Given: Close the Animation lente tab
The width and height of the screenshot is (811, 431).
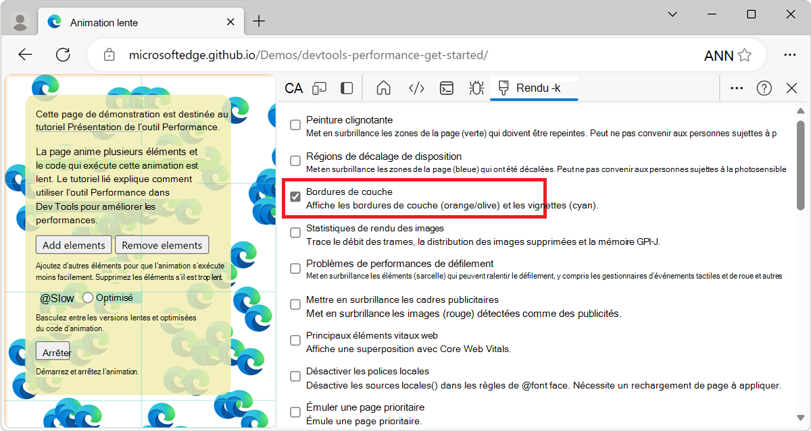Looking at the screenshot, I should coord(230,22).
